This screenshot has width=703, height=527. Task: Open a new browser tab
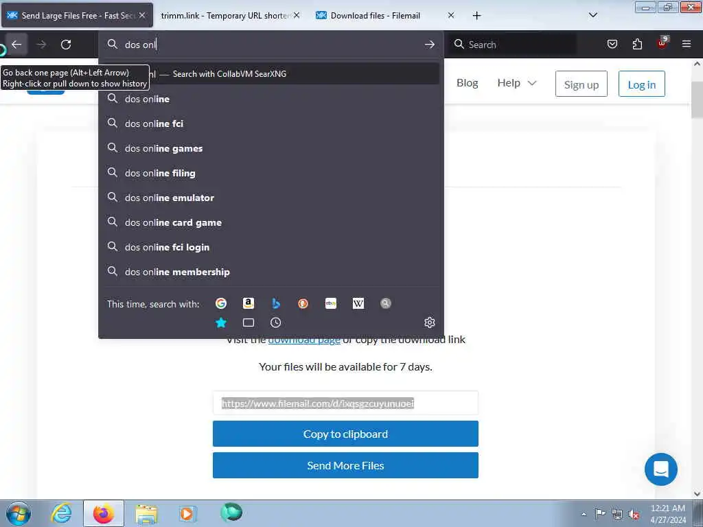476,16
